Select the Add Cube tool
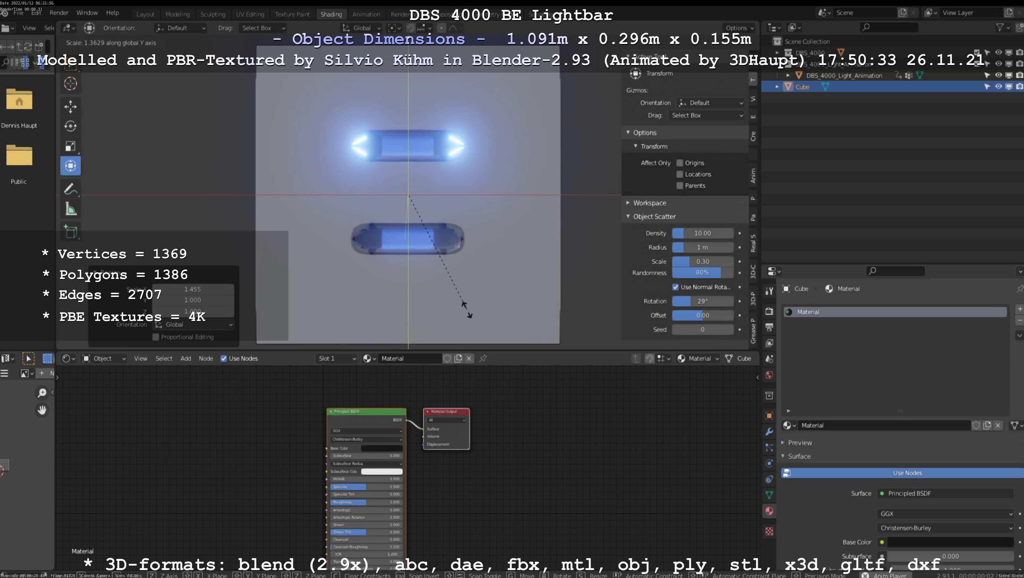The image size is (1024, 578). 70,231
